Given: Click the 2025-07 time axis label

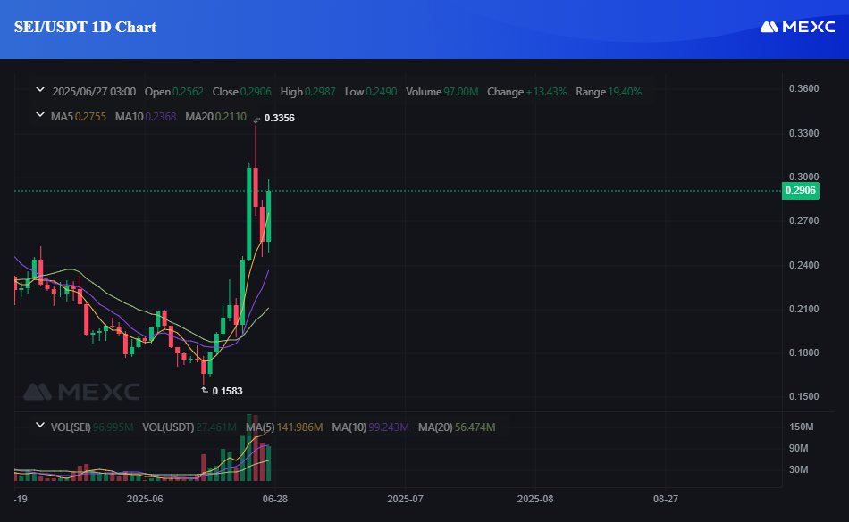Looking at the screenshot, I should point(405,499).
